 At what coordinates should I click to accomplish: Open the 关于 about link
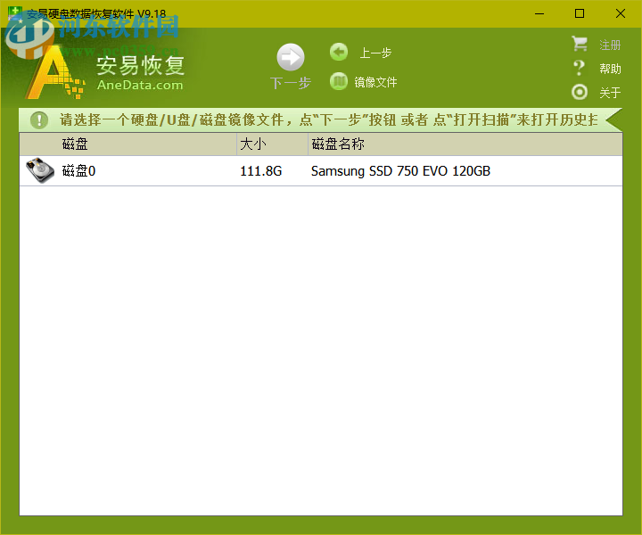610,93
